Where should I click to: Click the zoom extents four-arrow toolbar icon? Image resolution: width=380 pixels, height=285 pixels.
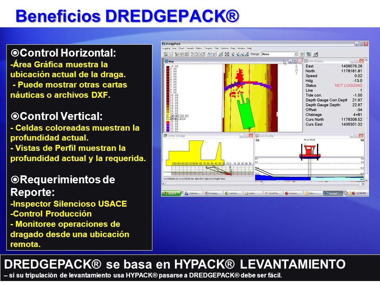pyautogui.click(x=227, y=54)
